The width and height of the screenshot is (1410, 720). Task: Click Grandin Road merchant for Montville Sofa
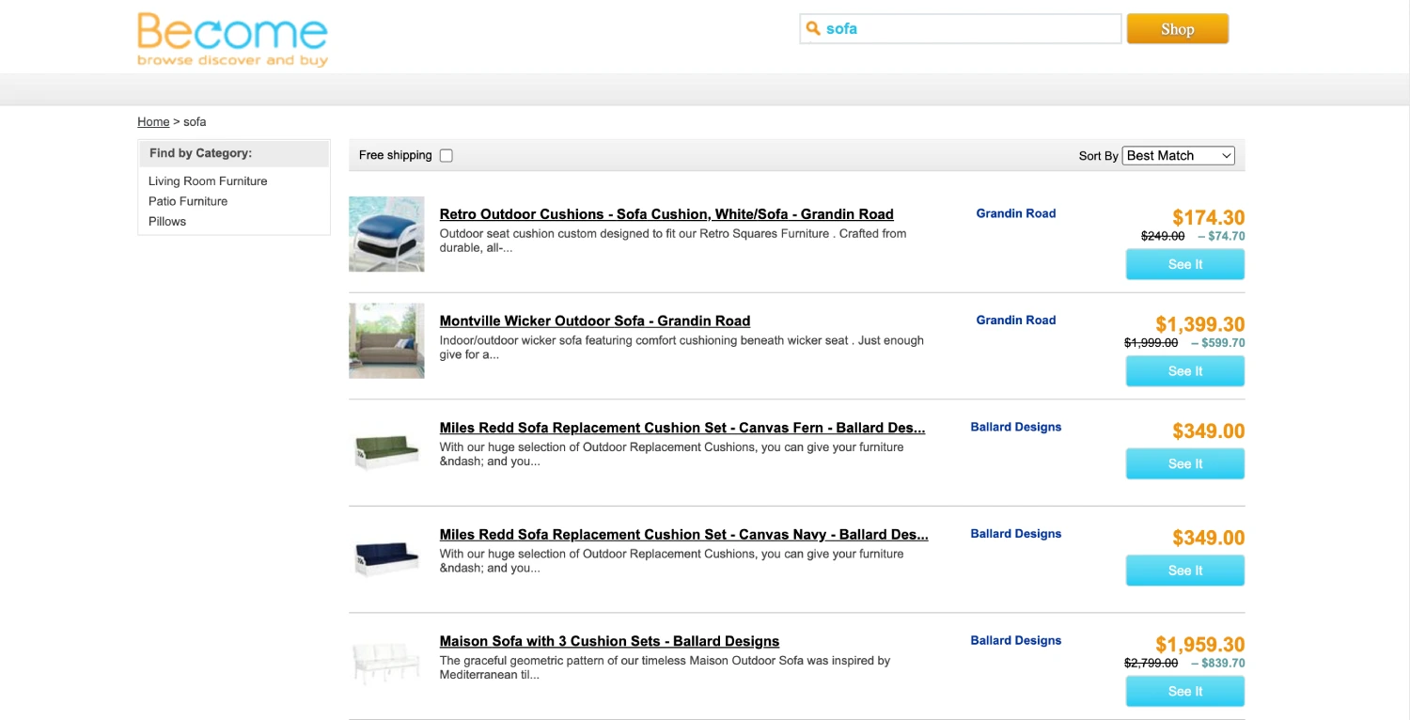[x=1016, y=320]
